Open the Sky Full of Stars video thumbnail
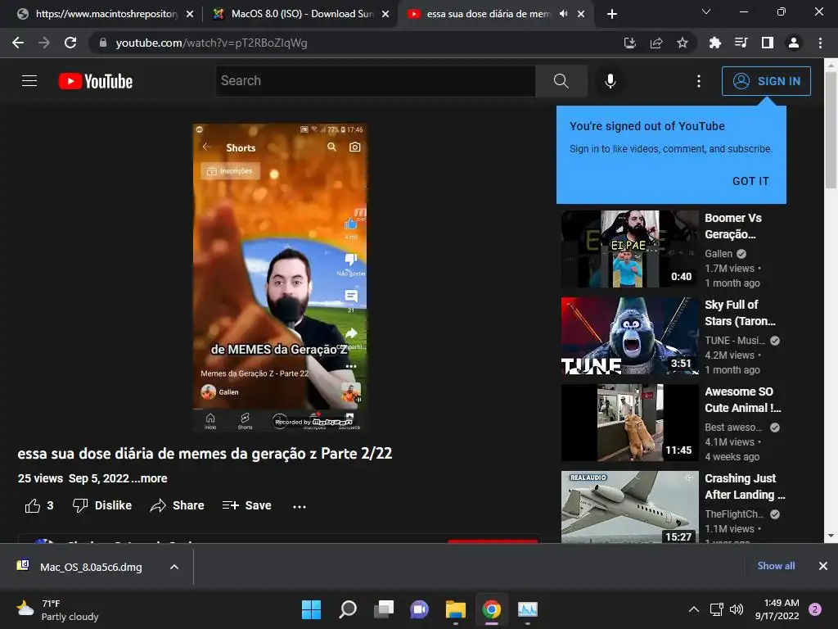Screen dimensions: 838x629 pyautogui.click(x=629, y=336)
